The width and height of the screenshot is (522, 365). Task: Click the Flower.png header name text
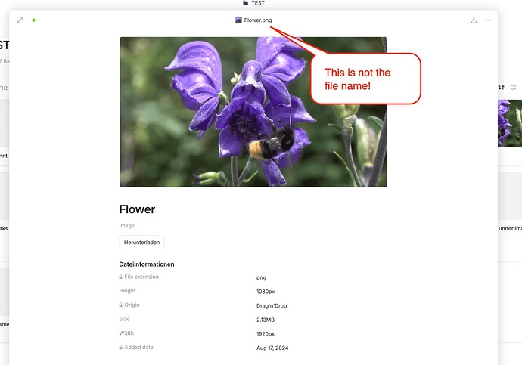(258, 20)
